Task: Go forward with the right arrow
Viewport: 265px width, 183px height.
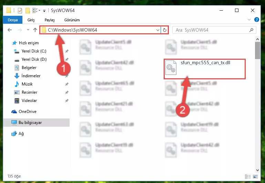Action: [20, 30]
